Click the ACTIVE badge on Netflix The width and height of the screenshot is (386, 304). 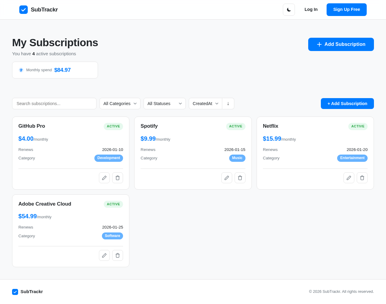pos(358,126)
